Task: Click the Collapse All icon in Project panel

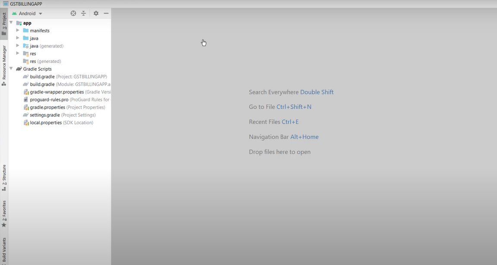Action: coord(84,13)
